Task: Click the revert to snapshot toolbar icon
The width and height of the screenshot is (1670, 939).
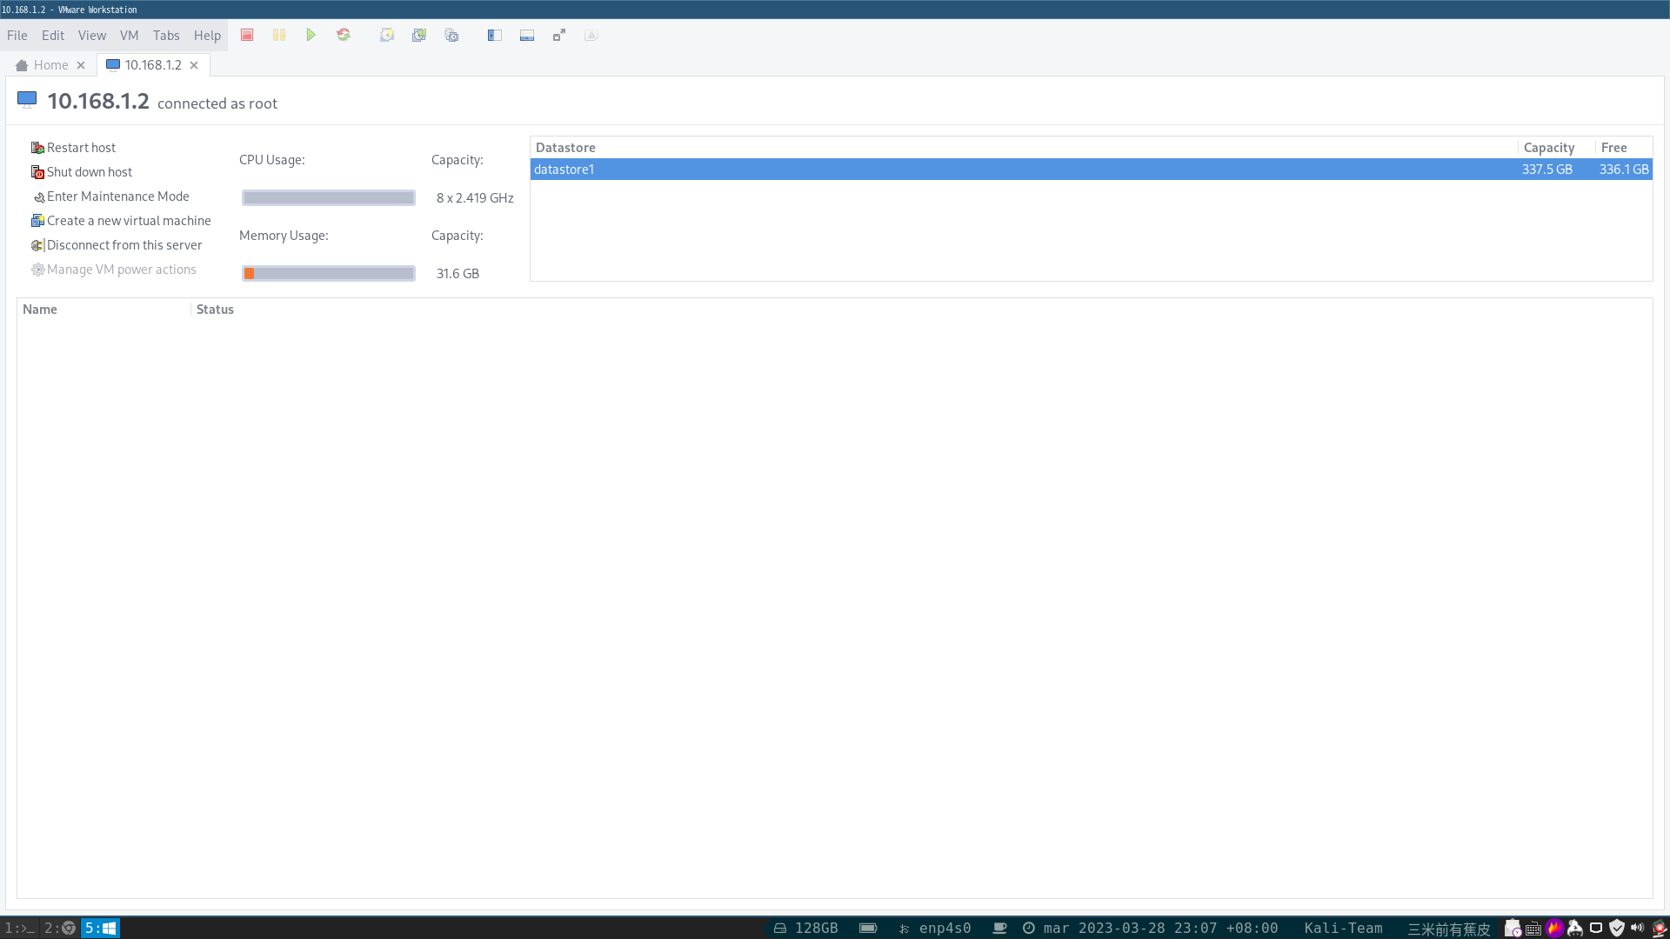Action: click(419, 36)
